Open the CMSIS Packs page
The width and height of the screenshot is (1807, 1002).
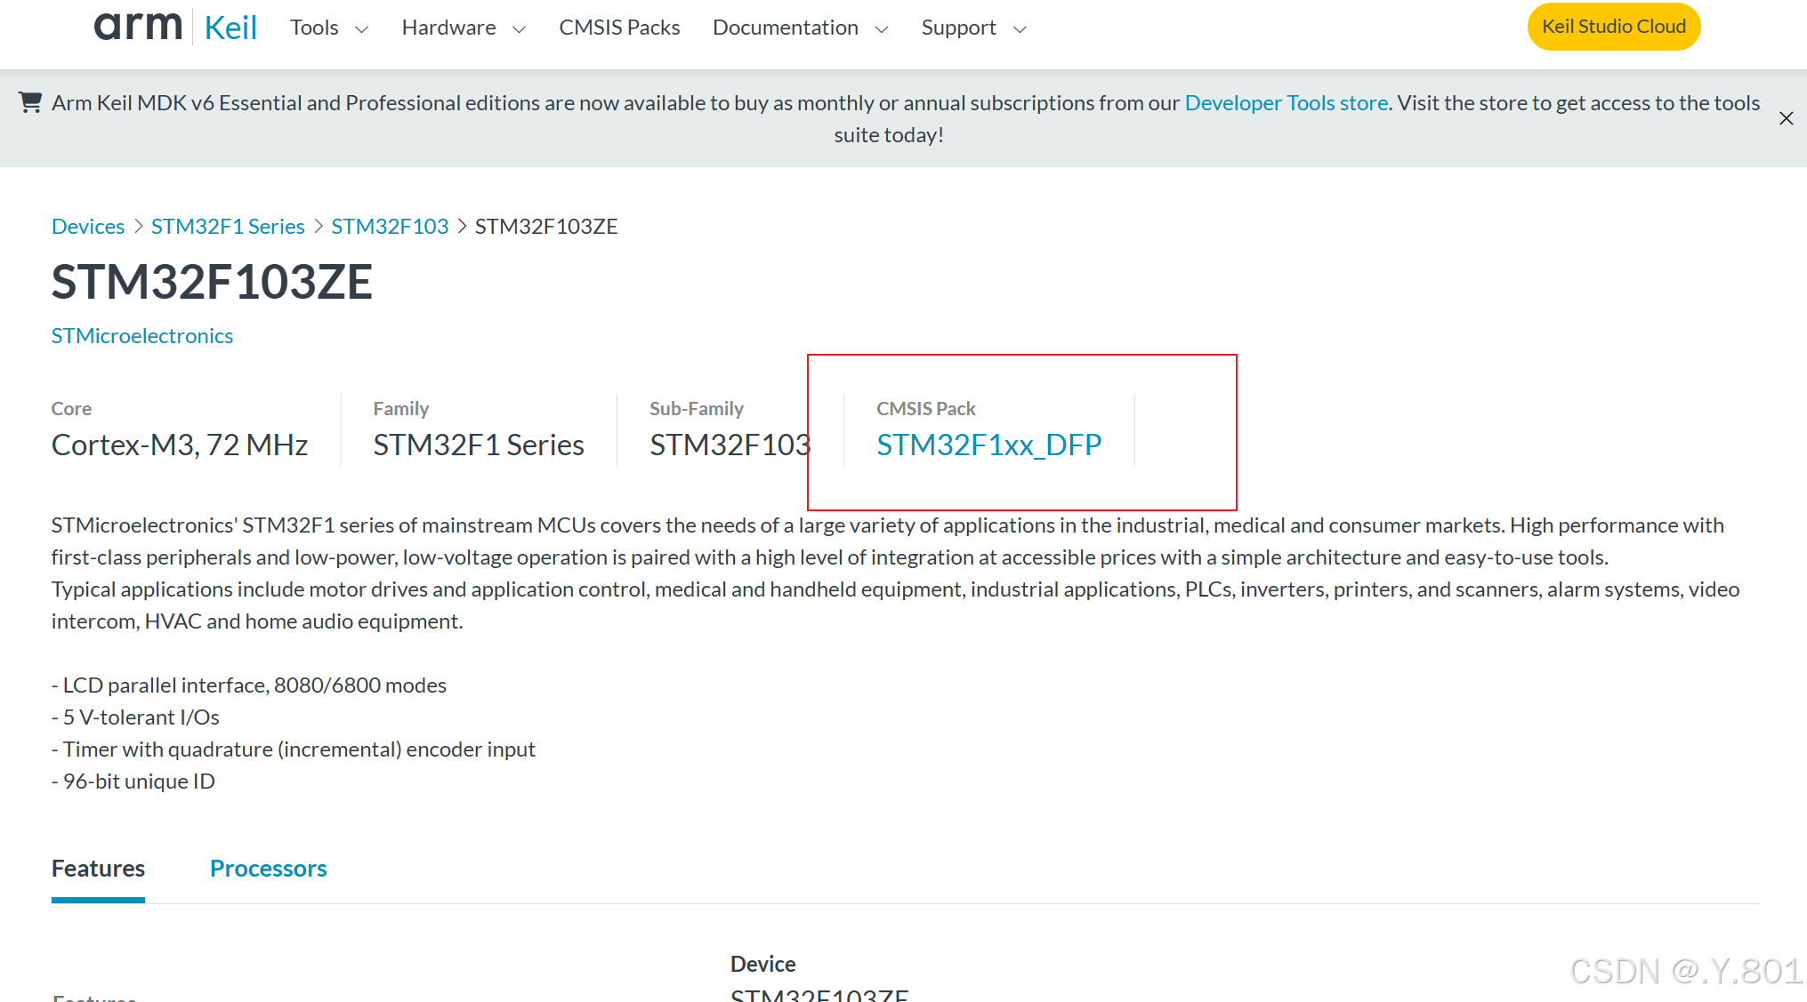point(618,27)
